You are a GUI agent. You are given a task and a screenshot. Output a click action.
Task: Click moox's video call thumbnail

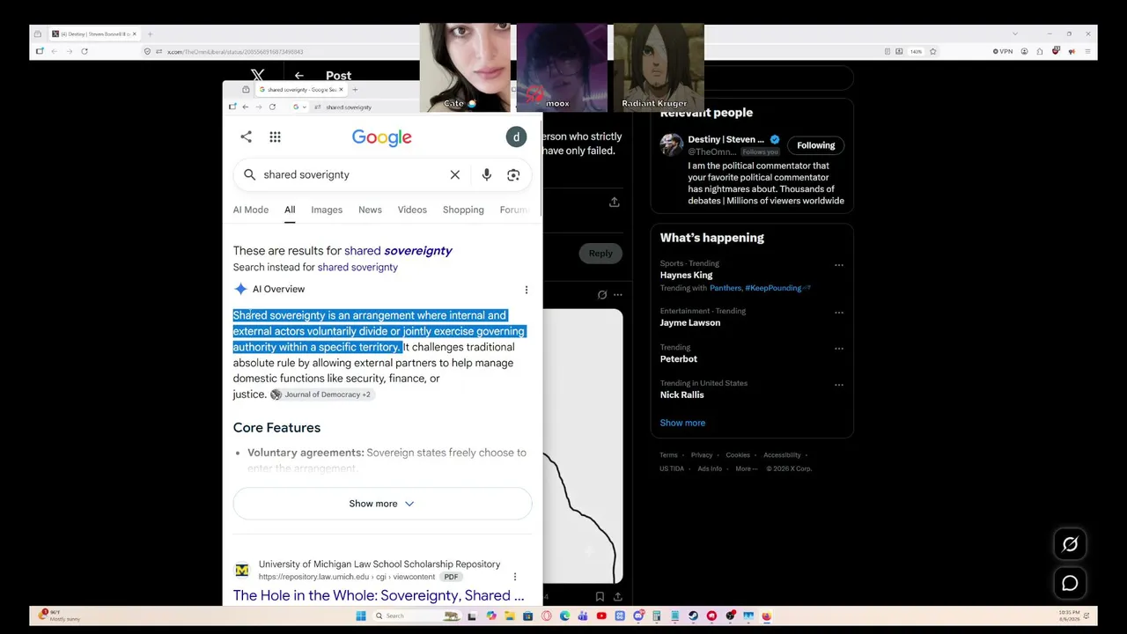562,68
